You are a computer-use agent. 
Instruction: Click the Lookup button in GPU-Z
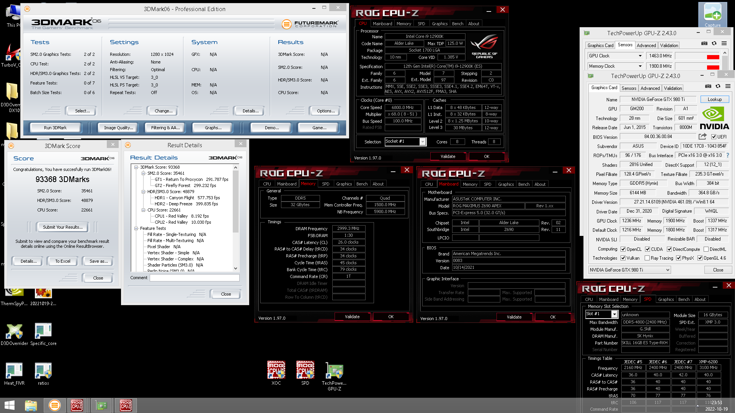tap(714, 99)
